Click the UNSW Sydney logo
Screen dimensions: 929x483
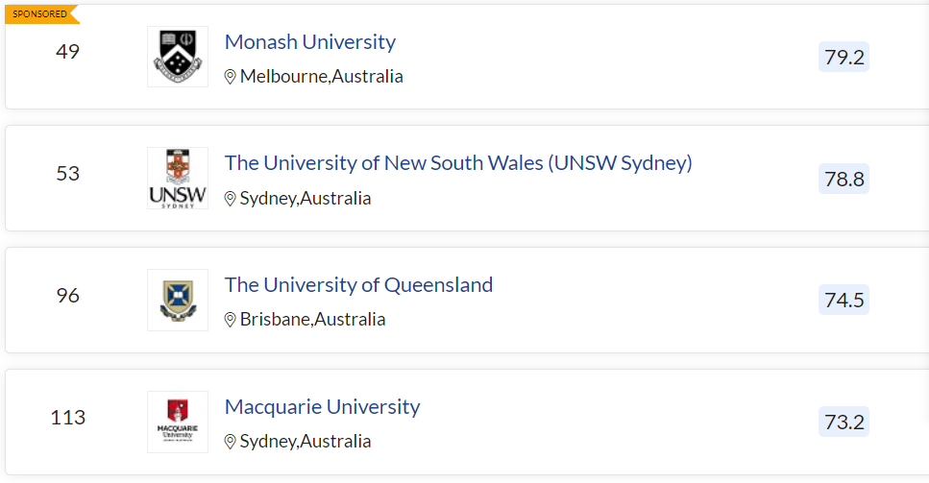pyautogui.click(x=177, y=179)
